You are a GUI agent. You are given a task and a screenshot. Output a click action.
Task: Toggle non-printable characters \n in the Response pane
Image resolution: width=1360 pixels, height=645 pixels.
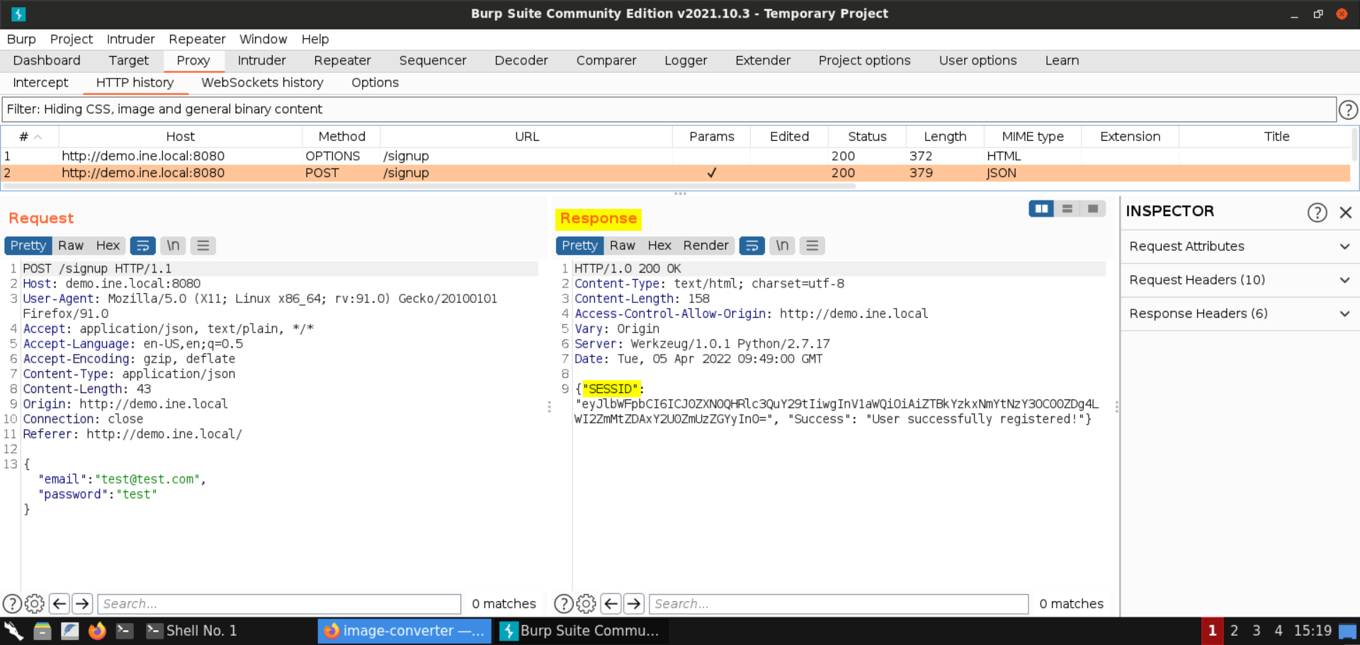(x=782, y=246)
